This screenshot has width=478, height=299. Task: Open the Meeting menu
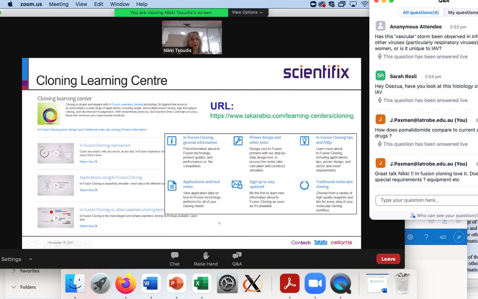pos(59,4)
